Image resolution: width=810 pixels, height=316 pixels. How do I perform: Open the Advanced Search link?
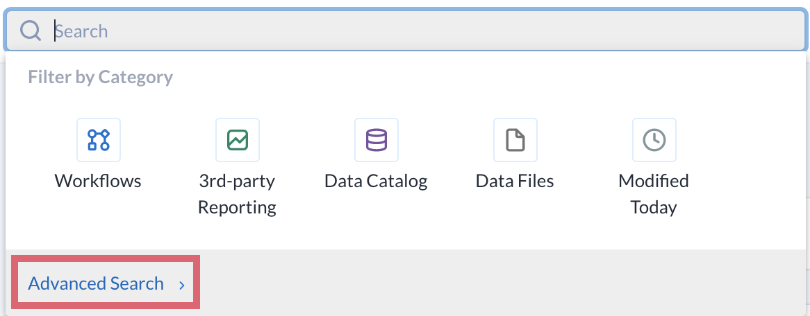pos(96,283)
